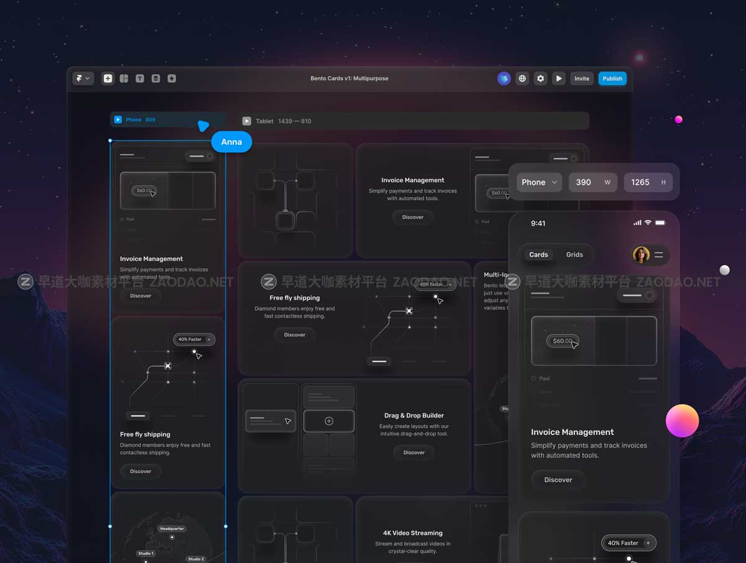
Task: Open hamburger menu in phone preview
Action: coord(658,255)
